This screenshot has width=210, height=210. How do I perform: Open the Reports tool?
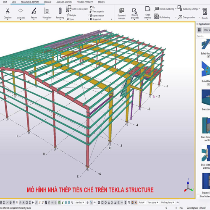(205, 13)
